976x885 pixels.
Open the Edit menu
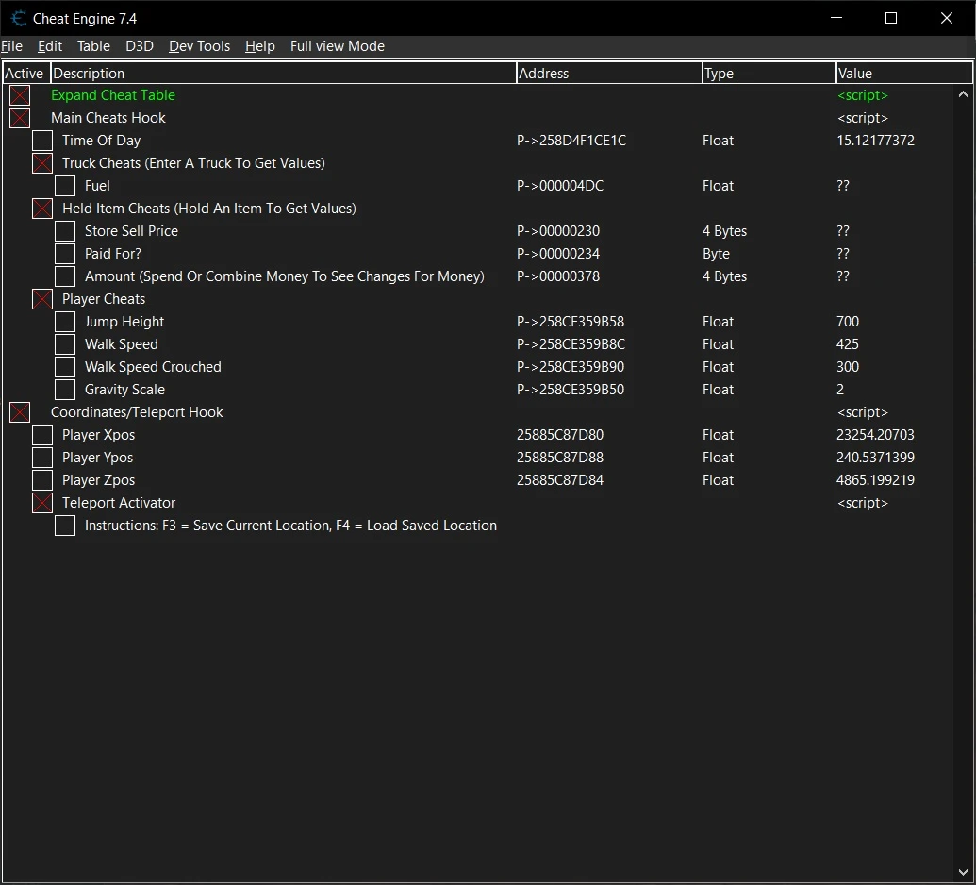pos(49,45)
